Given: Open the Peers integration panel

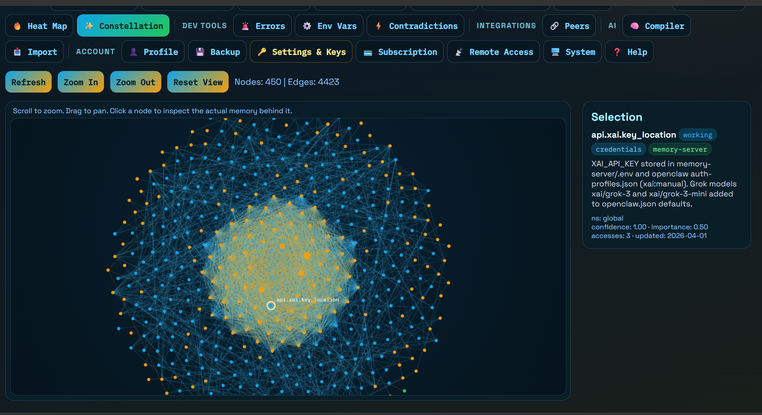Looking at the screenshot, I should (x=569, y=26).
